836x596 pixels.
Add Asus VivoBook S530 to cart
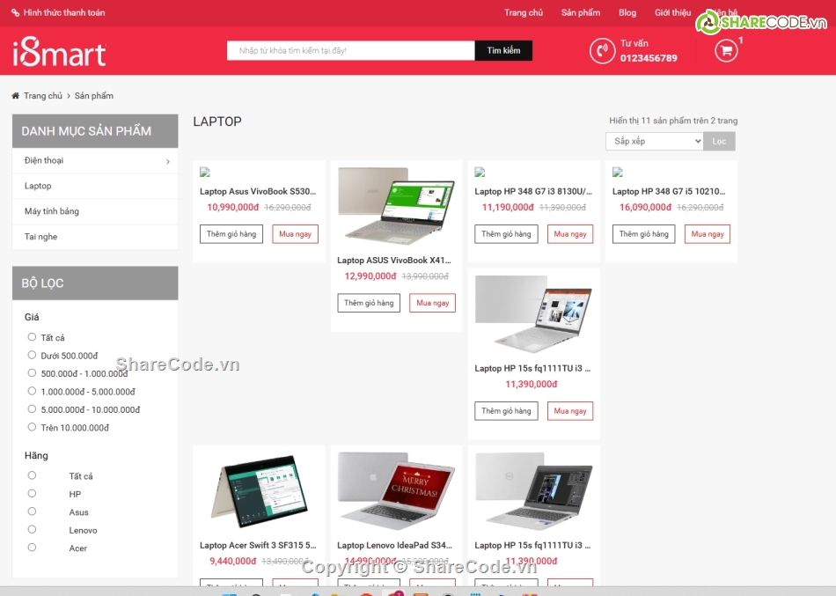point(231,234)
